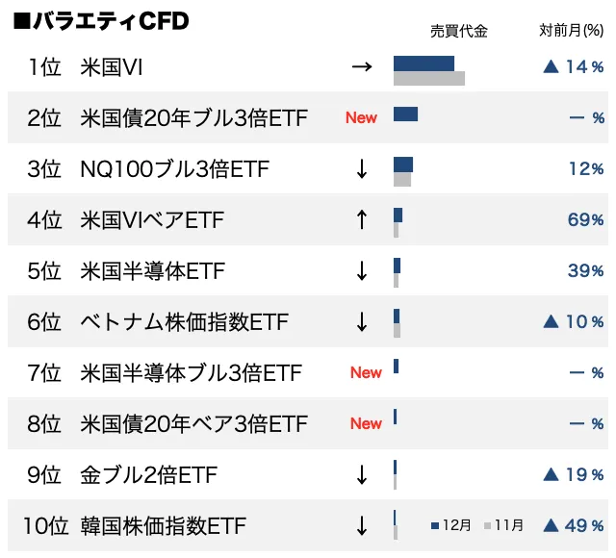Click the down arrow for ベトナム株価指数ETF

(362, 322)
